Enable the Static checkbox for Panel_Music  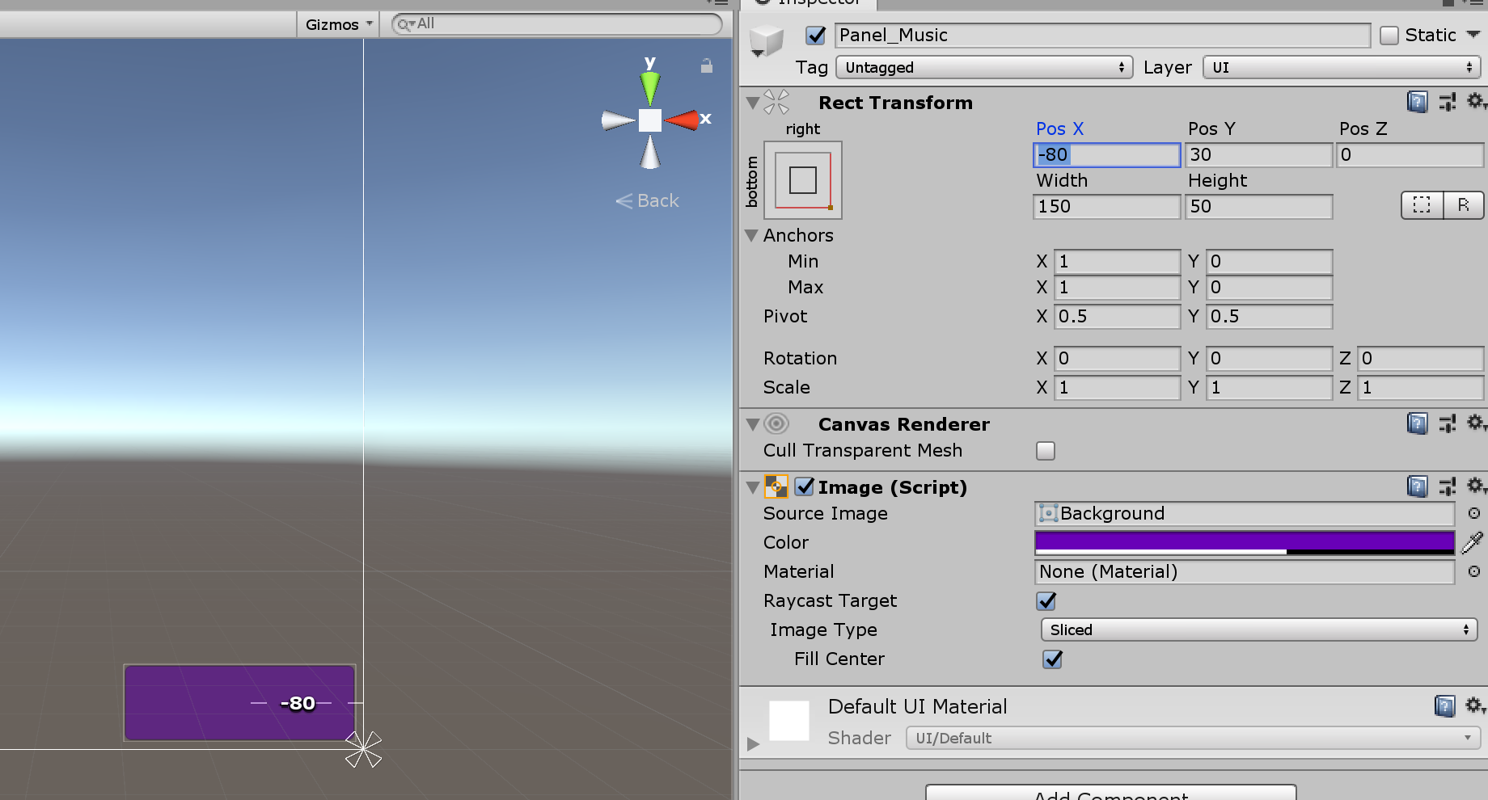1390,35
